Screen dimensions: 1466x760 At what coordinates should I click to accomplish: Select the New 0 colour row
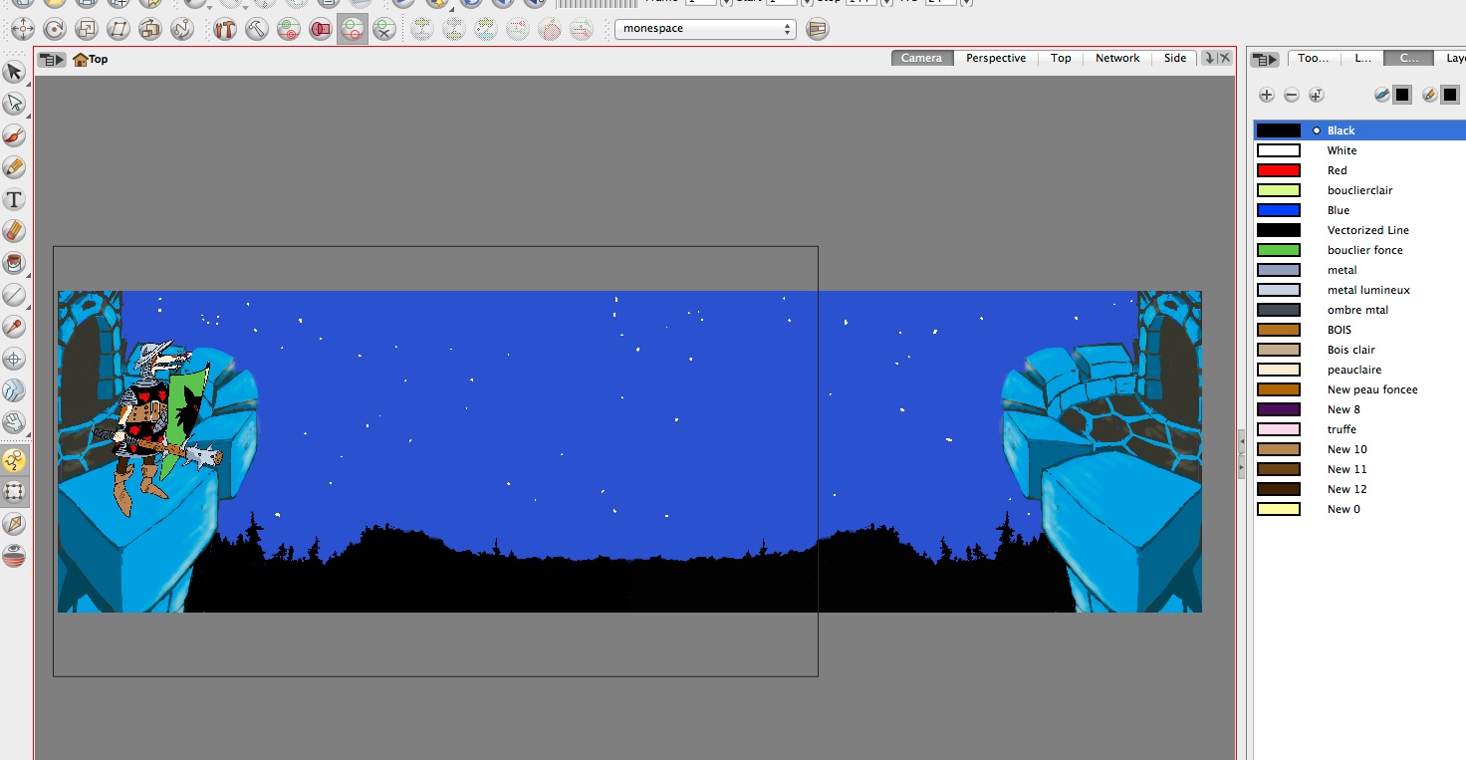pyautogui.click(x=1359, y=509)
